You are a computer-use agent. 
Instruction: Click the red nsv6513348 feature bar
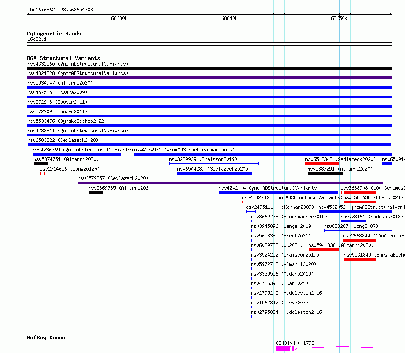click(x=322, y=164)
